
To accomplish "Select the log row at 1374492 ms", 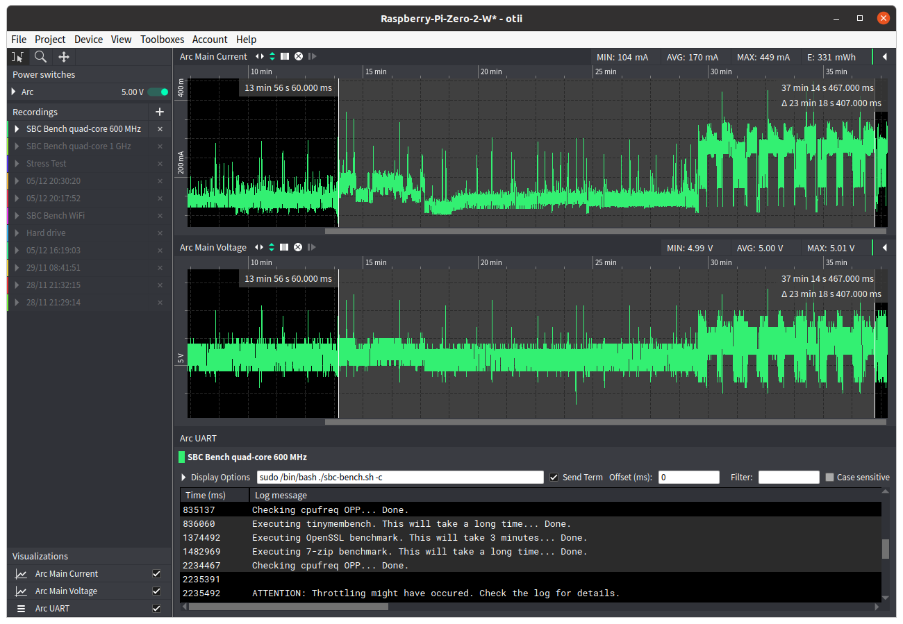I will (531, 538).
